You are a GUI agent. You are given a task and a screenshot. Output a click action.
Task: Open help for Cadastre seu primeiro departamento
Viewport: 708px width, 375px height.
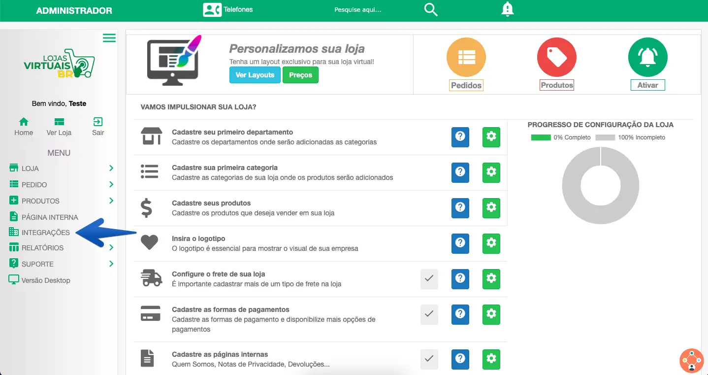(x=460, y=137)
